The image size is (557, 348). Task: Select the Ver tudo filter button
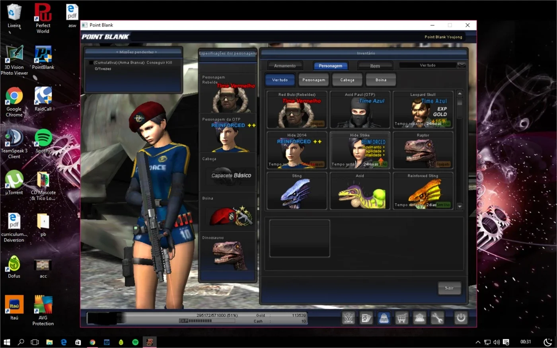click(280, 80)
